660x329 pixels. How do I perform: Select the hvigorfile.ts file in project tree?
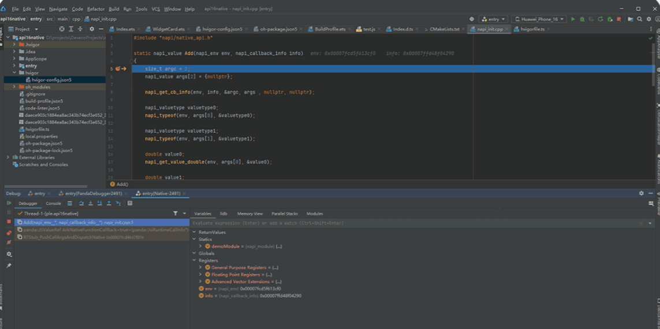[38, 129]
